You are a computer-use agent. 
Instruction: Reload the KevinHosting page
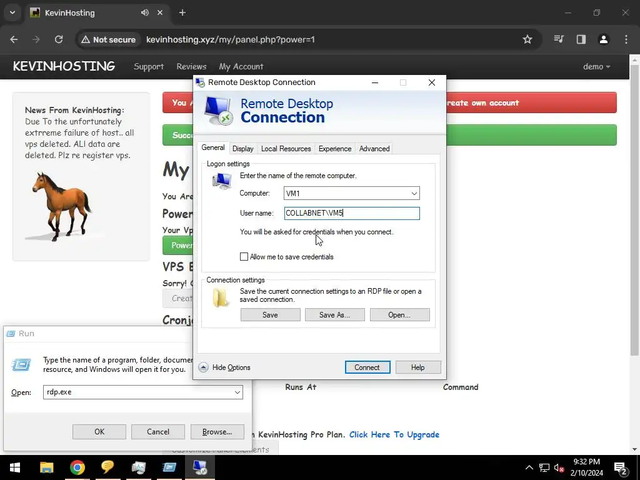pos(59,39)
